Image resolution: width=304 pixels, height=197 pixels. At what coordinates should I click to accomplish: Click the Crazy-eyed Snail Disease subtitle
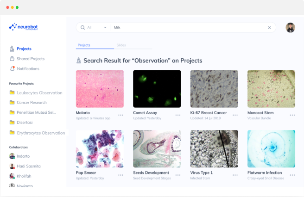[266, 178]
